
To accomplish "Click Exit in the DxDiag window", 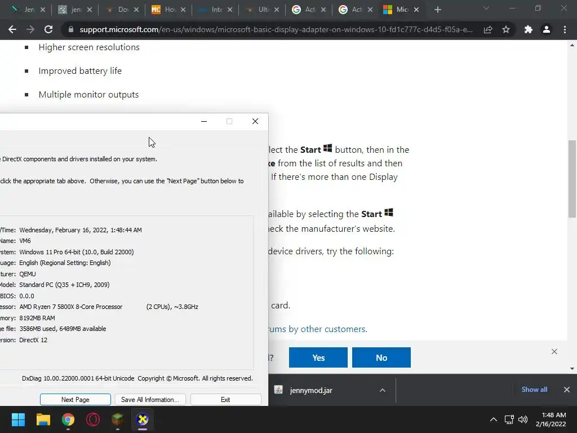I will click(x=225, y=400).
